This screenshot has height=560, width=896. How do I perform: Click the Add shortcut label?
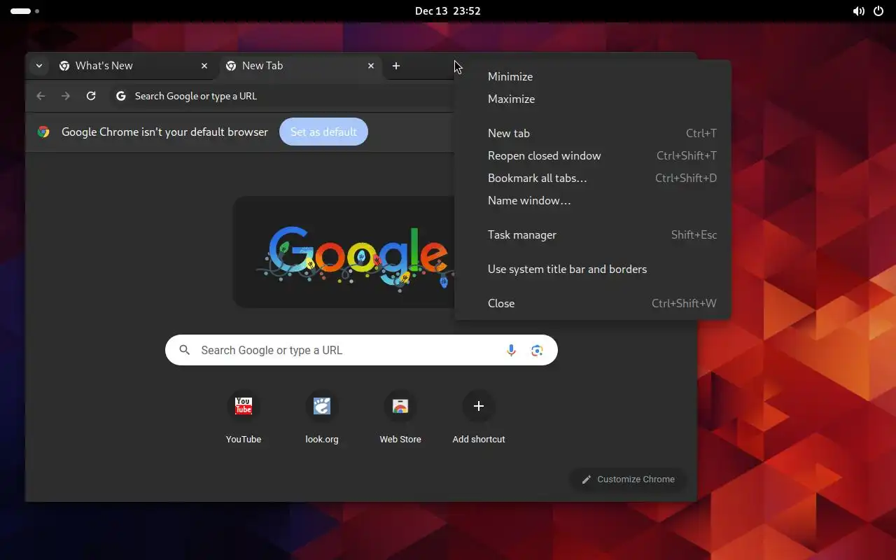click(x=479, y=440)
